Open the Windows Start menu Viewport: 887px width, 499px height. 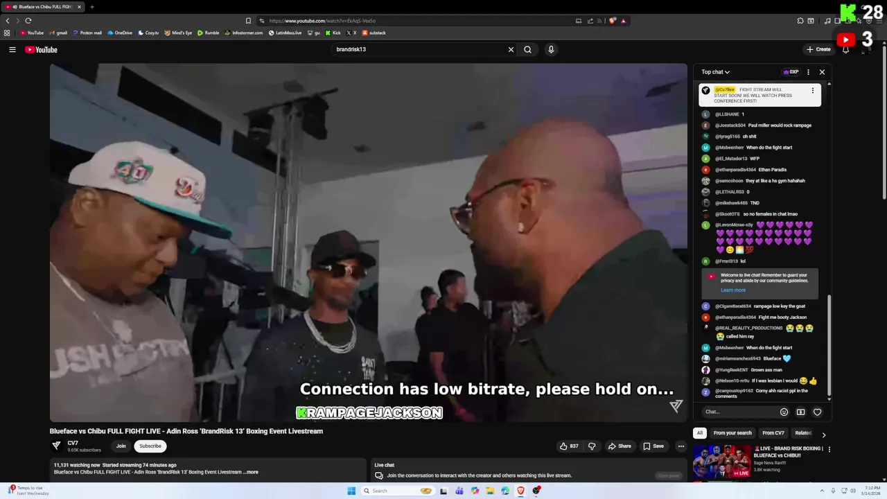coord(351,491)
